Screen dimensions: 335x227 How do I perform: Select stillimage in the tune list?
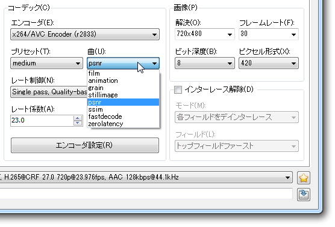pyautogui.click(x=124, y=95)
